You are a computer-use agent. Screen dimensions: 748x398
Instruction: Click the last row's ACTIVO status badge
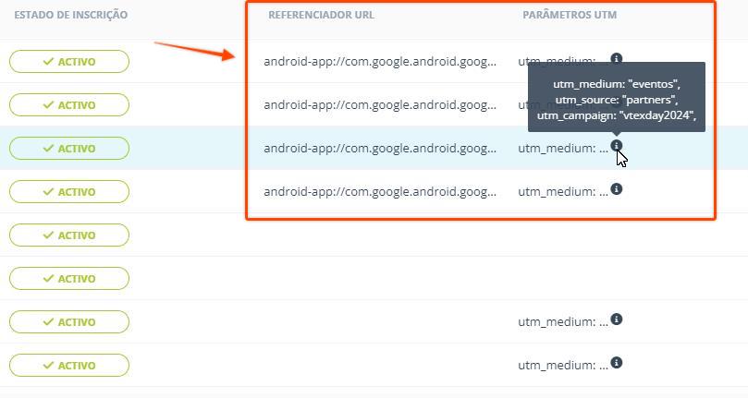tap(69, 366)
